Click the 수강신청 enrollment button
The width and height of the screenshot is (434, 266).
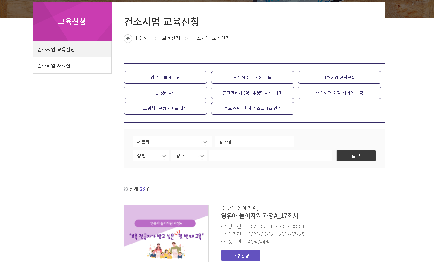click(x=241, y=256)
